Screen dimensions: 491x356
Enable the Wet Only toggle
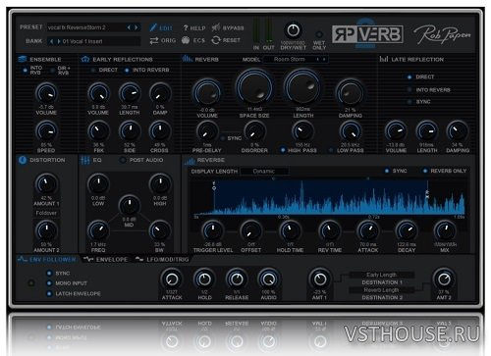coord(319,33)
